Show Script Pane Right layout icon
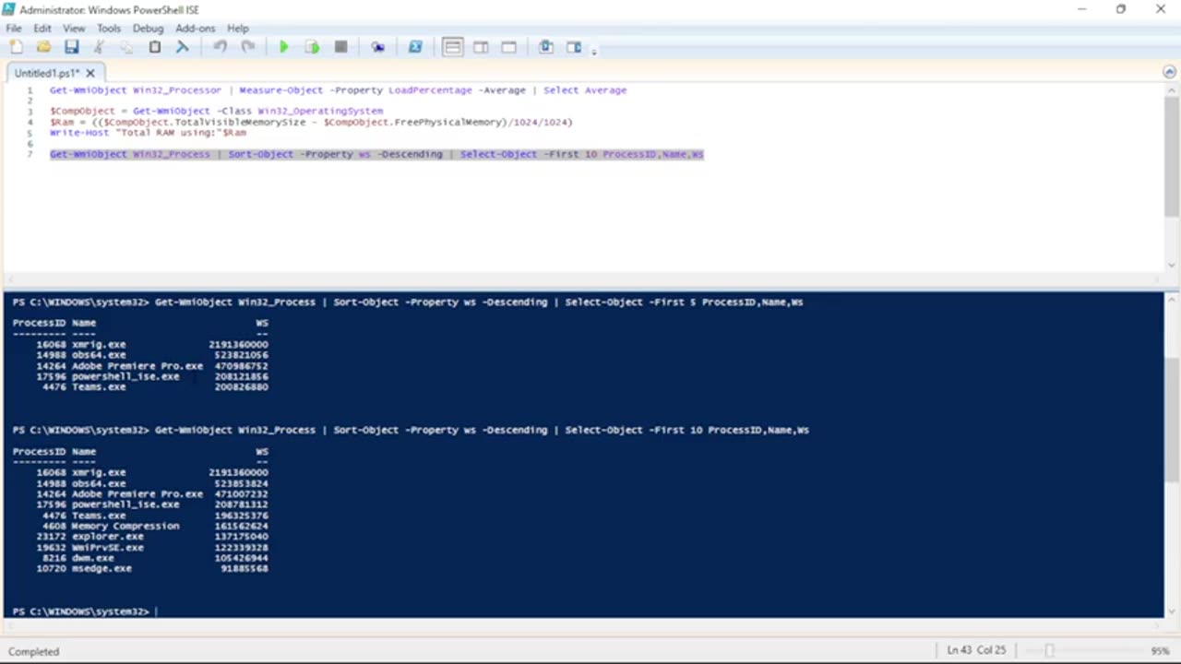 pyautogui.click(x=481, y=47)
